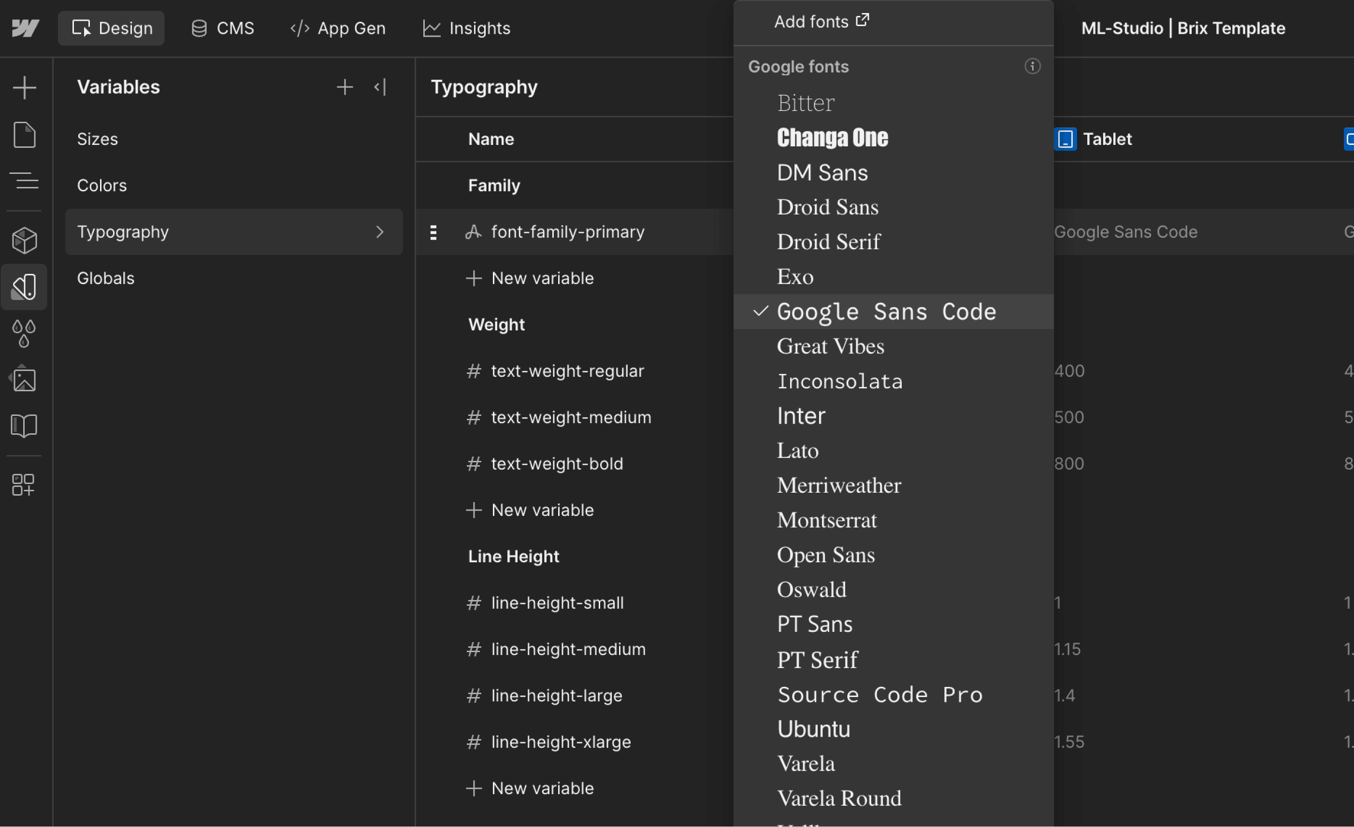Select Source Code Pro from the dropdown
The height and width of the screenshot is (827, 1354).
tap(879, 695)
